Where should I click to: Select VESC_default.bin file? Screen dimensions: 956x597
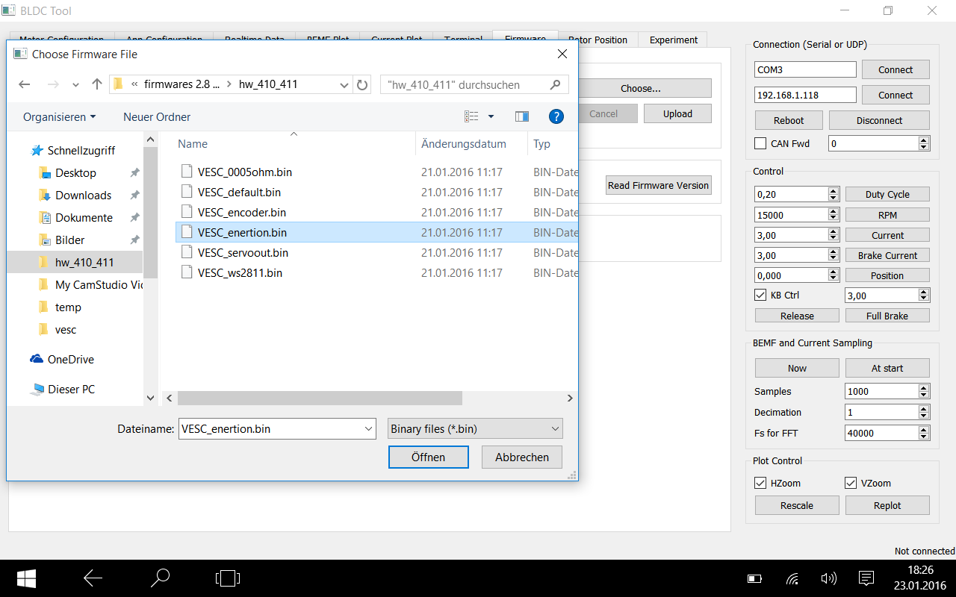click(239, 193)
